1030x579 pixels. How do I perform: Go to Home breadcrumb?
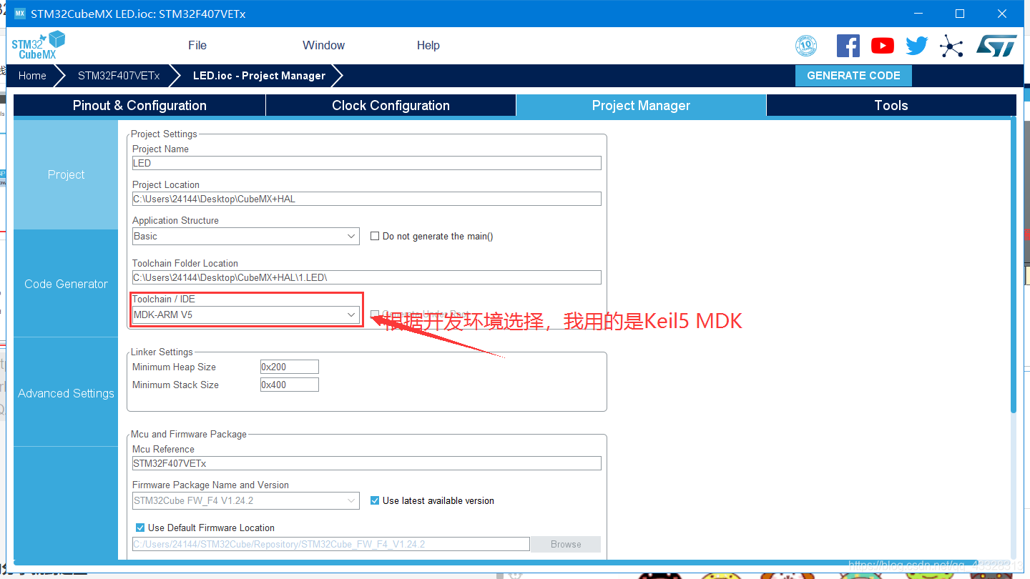32,76
